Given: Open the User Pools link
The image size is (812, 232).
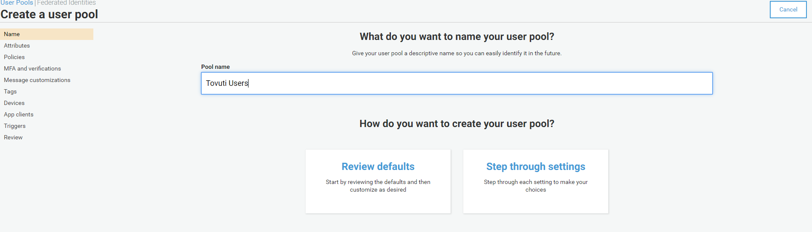Looking at the screenshot, I should point(17,3).
